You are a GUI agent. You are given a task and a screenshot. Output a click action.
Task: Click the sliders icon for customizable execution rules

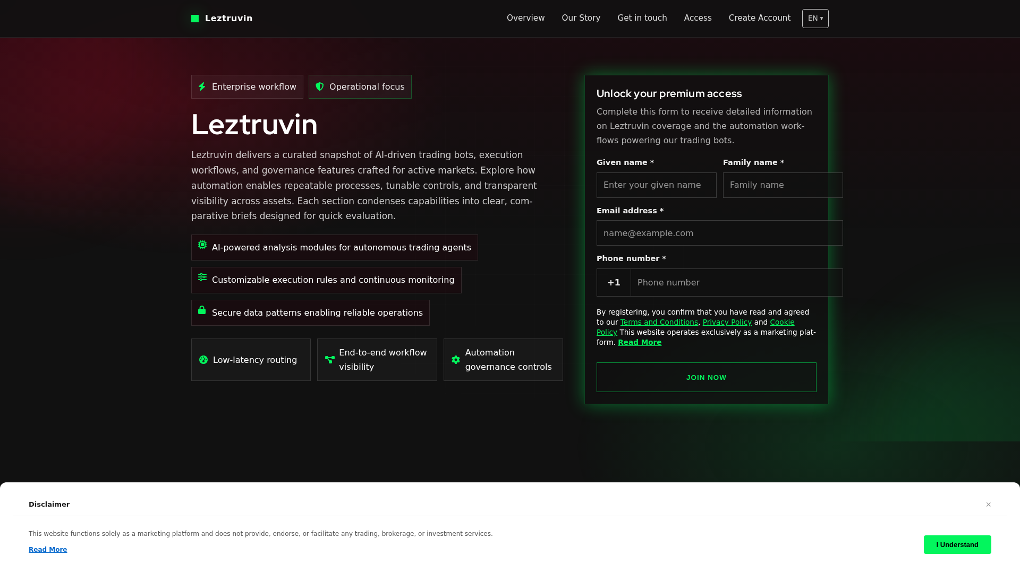(x=202, y=277)
